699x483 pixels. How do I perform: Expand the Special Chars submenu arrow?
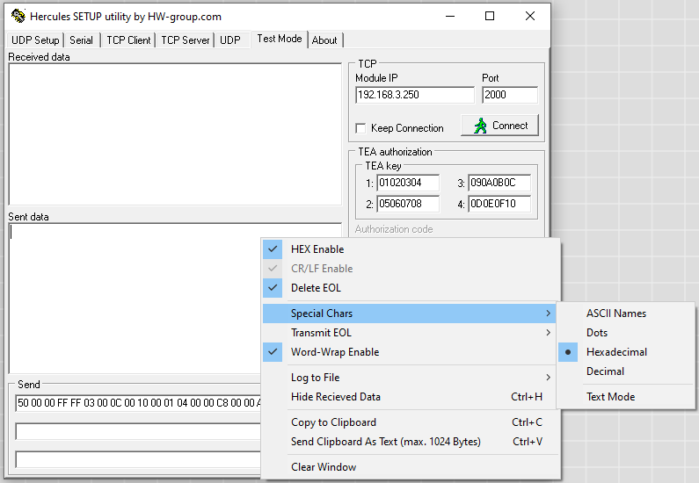click(x=549, y=314)
